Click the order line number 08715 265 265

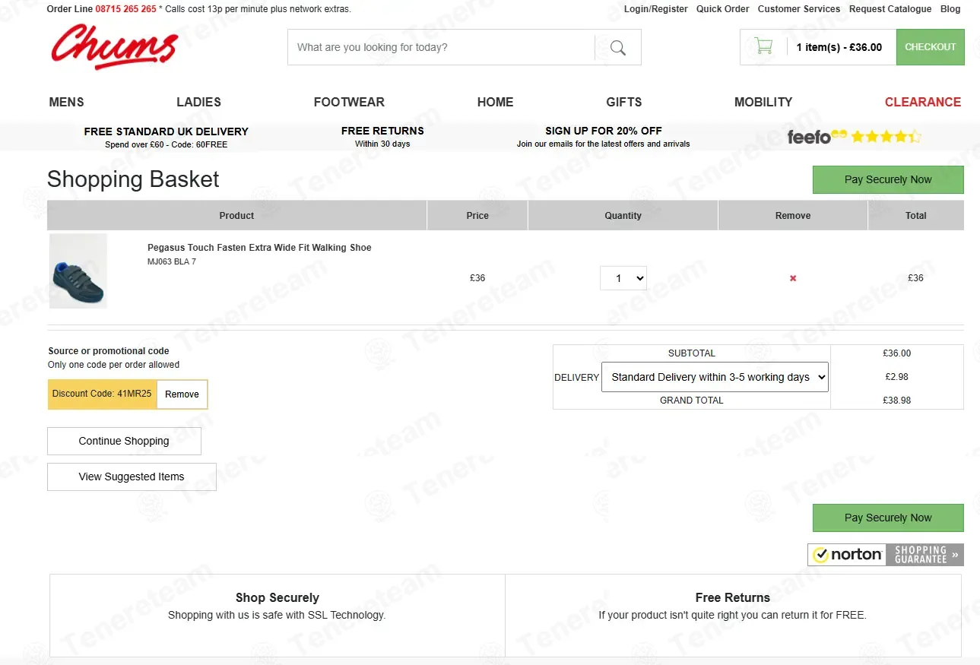coord(126,9)
